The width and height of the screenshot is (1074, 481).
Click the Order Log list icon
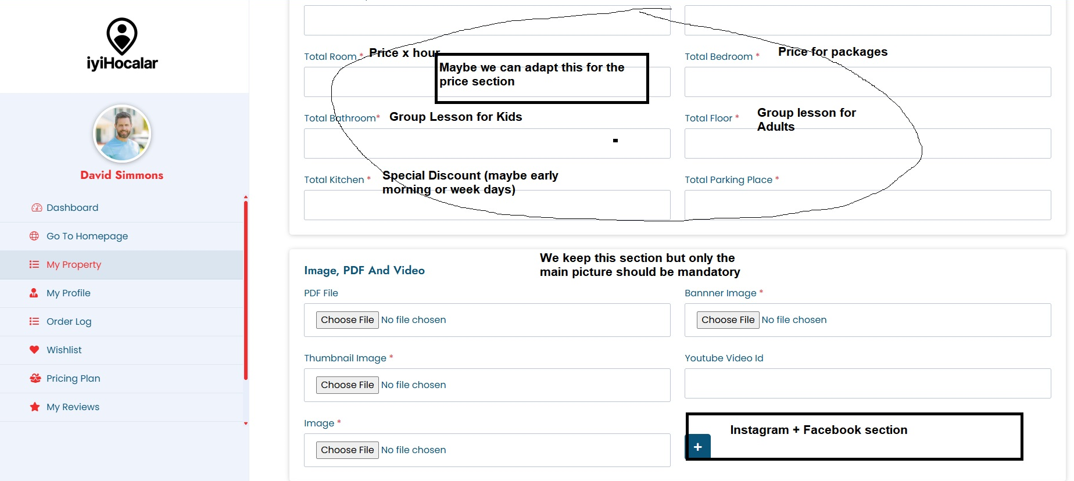(x=34, y=321)
